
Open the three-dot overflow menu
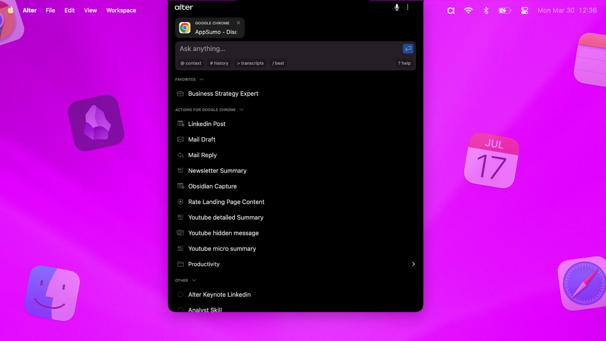[408, 7]
